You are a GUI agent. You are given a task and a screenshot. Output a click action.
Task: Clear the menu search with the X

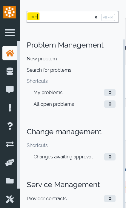[x=96, y=17]
